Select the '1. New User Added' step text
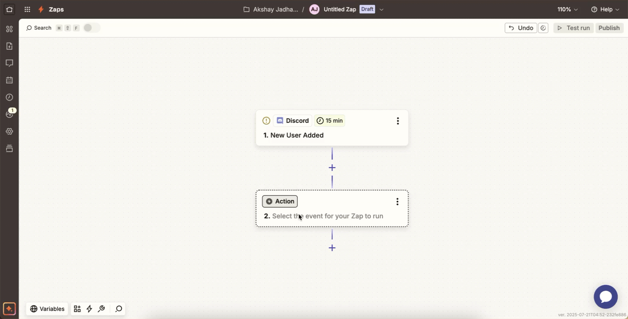The height and width of the screenshot is (319, 628). 293,135
